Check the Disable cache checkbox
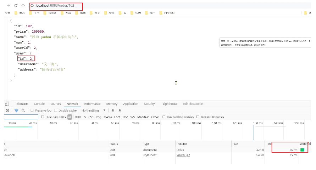Image resolution: width=316 pixels, height=170 pixels. pyautogui.click(x=56, y=110)
